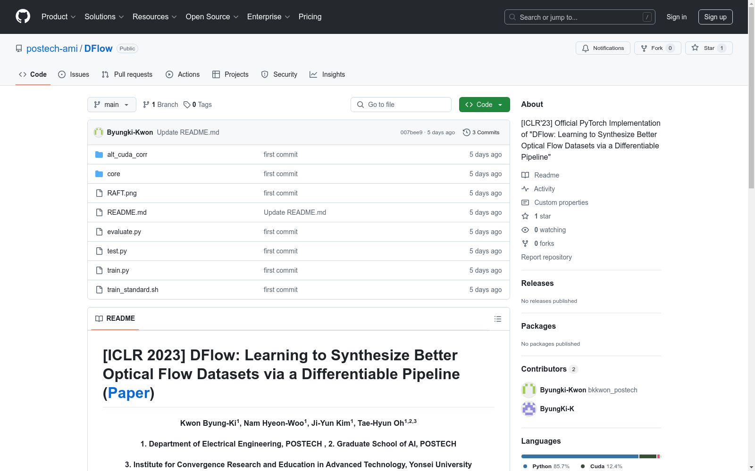Click Byungki-Kwon avatar in Contributors
The image size is (755, 471).
coord(529,390)
